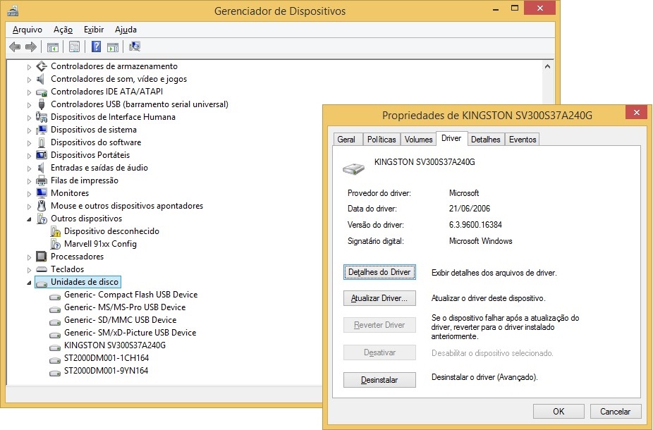Select the Driver tab

point(451,138)
